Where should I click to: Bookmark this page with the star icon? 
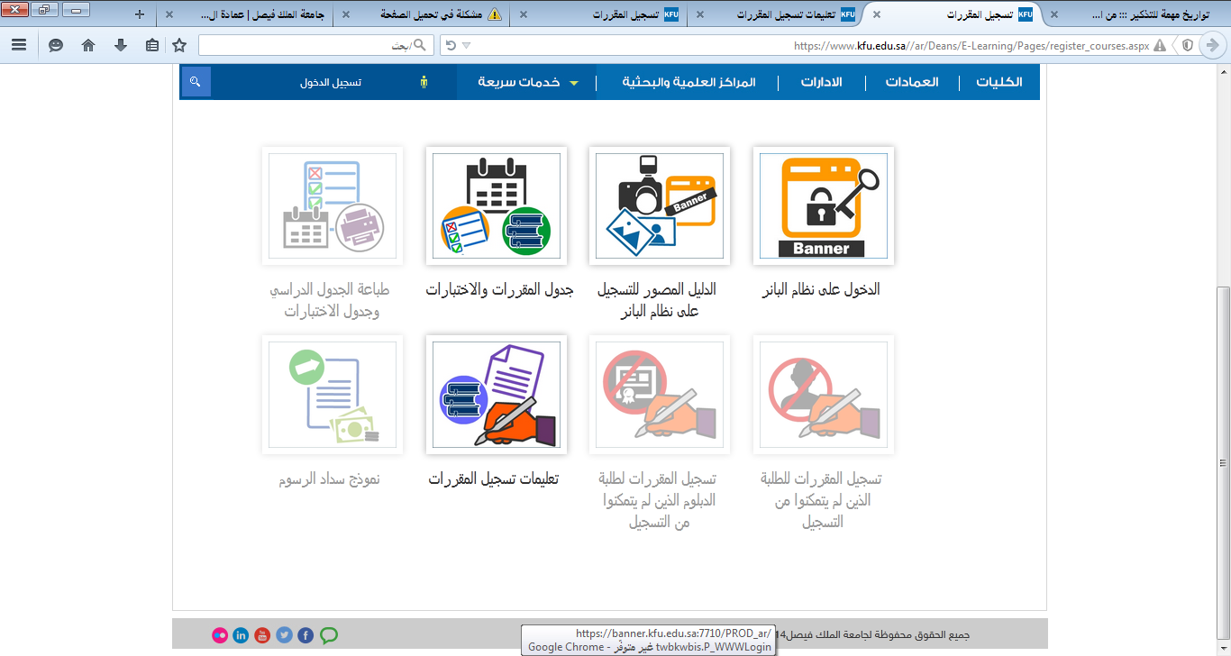pos(179,45)
